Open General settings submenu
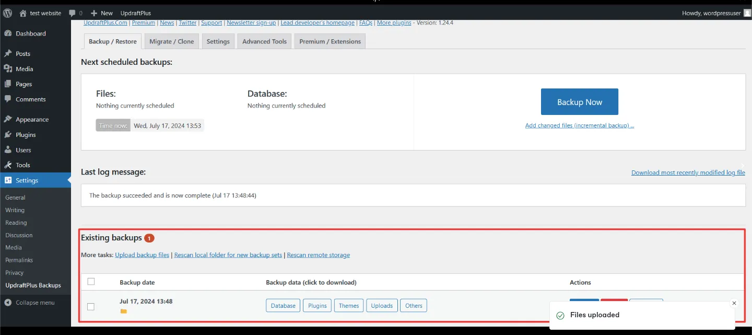The width and height of the screenshot is (752, 335). click(x=15, y=198)
